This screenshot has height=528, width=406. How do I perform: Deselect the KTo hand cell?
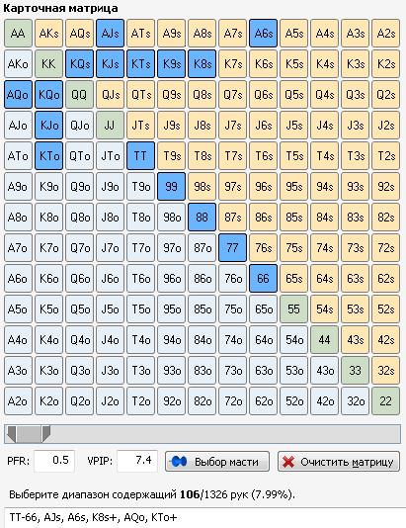click(48, 155)
